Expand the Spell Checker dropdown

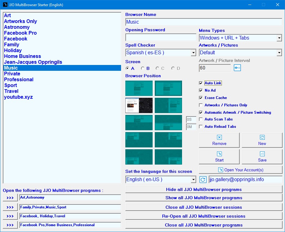click(193, 53)
